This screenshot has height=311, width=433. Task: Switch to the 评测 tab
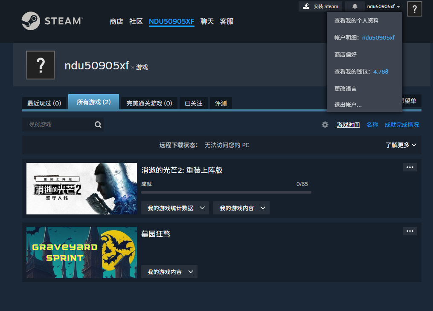click(x=221, y=103)
